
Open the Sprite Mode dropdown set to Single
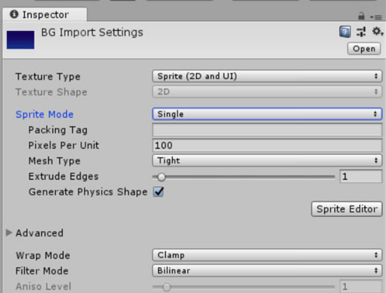tap(267, 114)
